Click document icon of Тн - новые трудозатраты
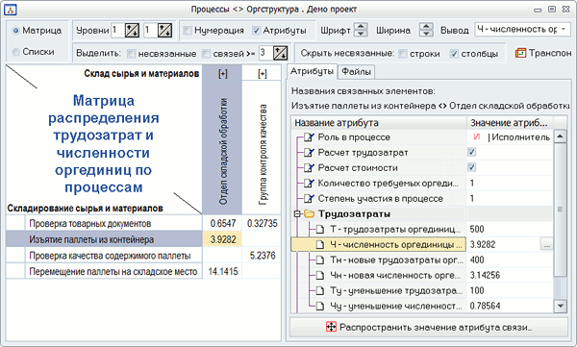 (320, 260)
